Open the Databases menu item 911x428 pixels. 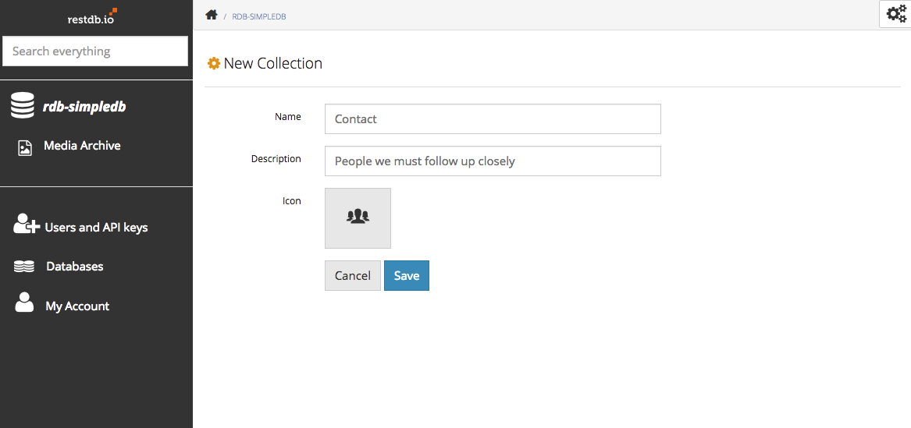(75, 267)
